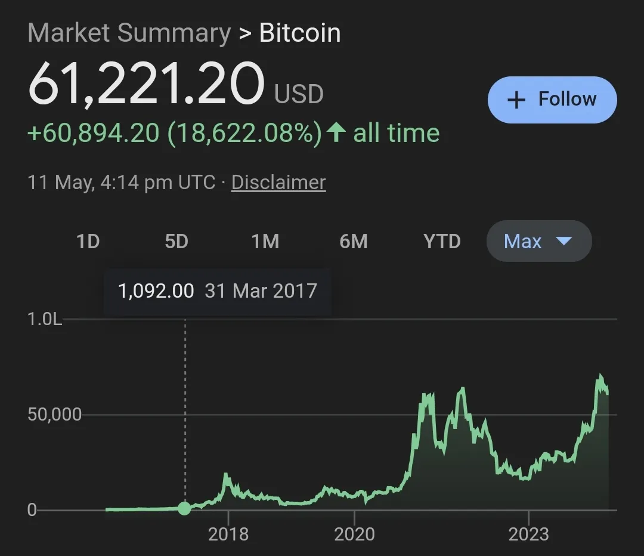This screenshot has width=644, height=556.
Task: Click the 50,000 gridline label
Action: tap(55, 414)
